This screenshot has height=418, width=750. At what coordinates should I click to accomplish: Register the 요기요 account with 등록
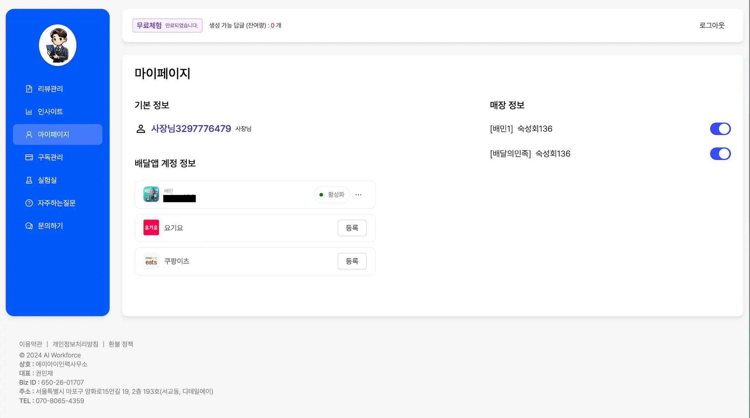click(x=352, y=228)
